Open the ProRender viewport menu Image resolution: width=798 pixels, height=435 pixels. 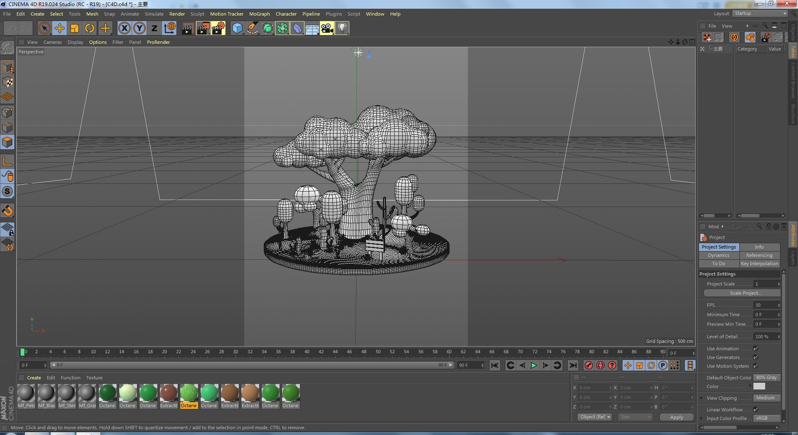(x=158, y=42)
